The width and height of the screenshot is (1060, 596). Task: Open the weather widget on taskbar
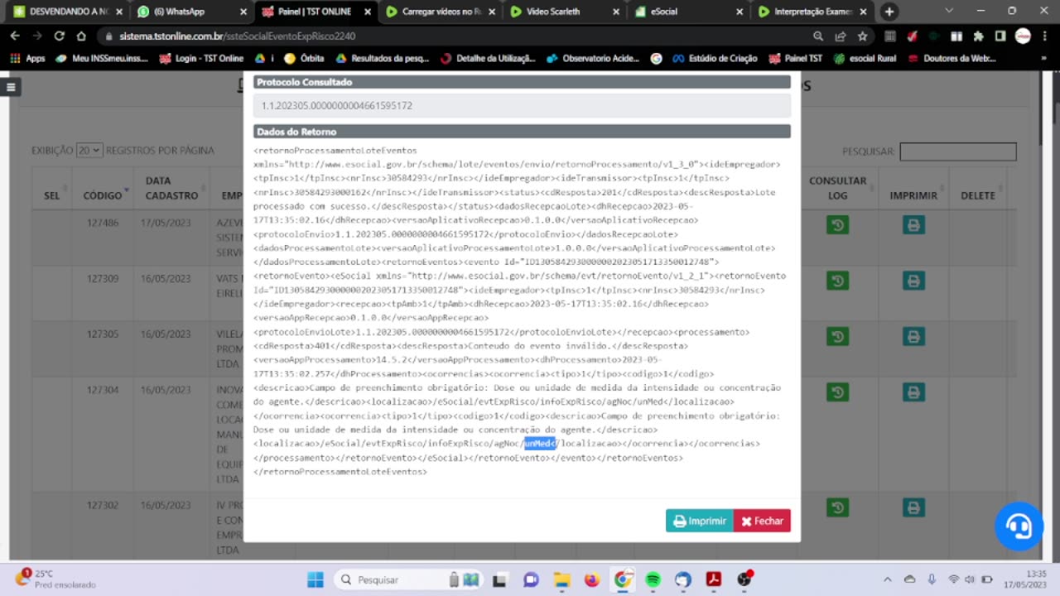pos(56,579)
